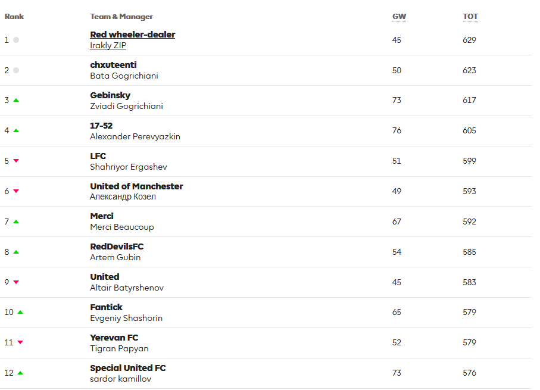
Task: Open the Merci team entry
Action: point(102,216)
